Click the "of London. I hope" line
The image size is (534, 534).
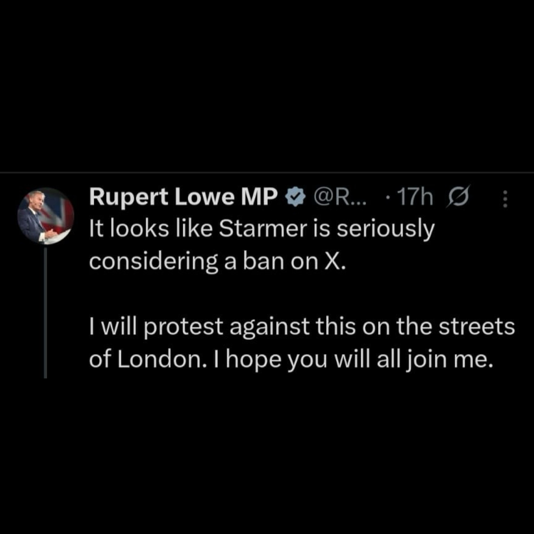[x=291, y=360]
